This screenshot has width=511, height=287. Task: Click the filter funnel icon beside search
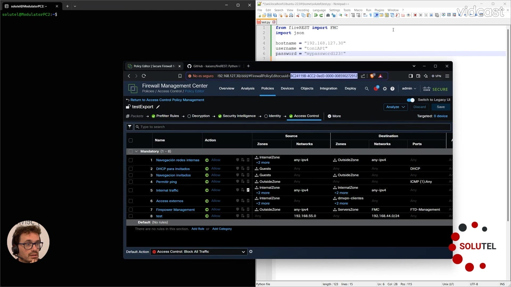(130, 127)
